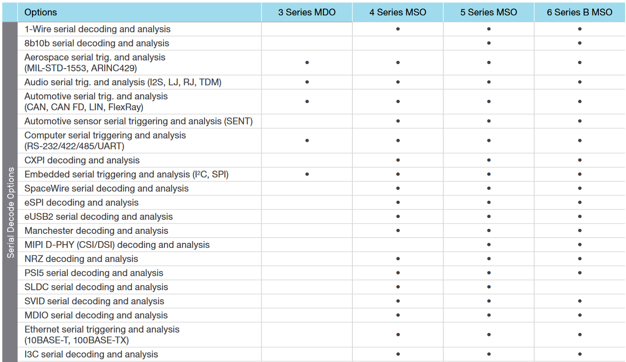Viewport: 626px width, 362px height.
Task: Click the 4 Series MSO dot for Manchester
Action: coord(397,231)
